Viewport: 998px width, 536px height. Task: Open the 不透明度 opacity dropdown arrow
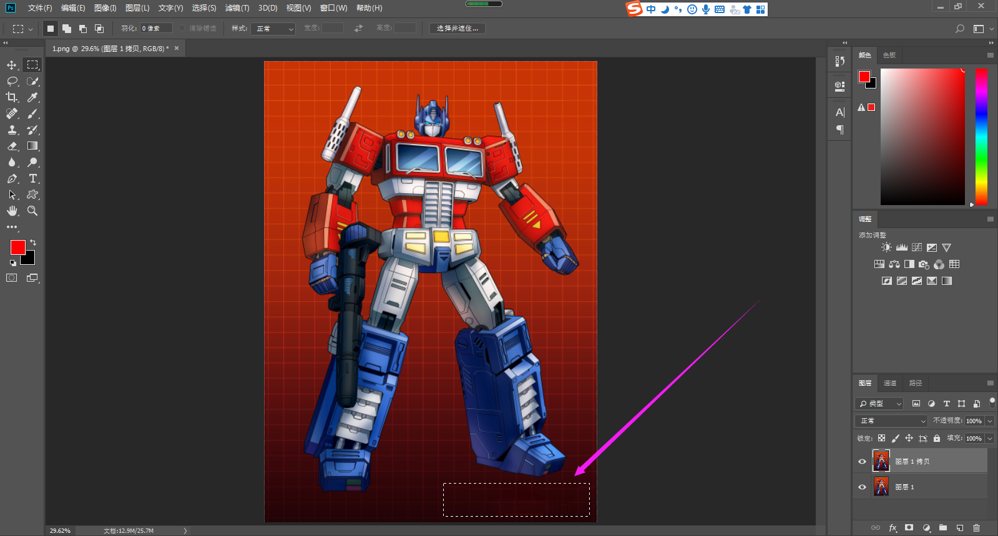(x=990, y=421)
